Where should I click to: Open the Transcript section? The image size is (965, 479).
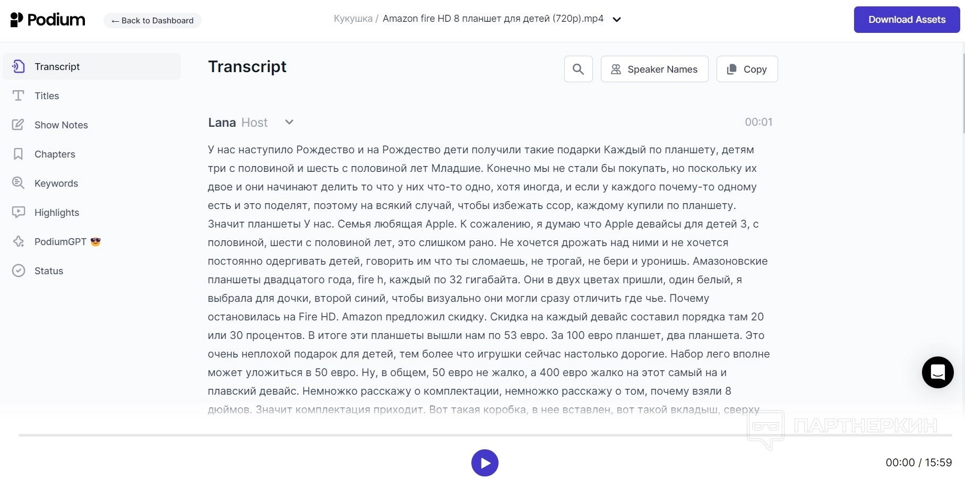(x=57, y=66)
